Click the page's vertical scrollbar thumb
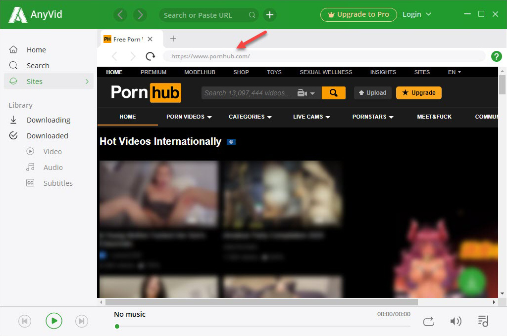This screenshot has height=336, width=507. coord(502,84)
